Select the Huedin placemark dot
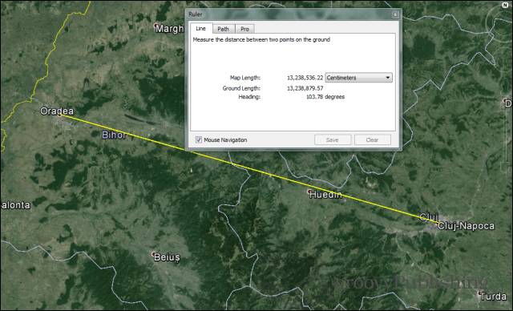513x311 pixels. click(x=309, y=192)
